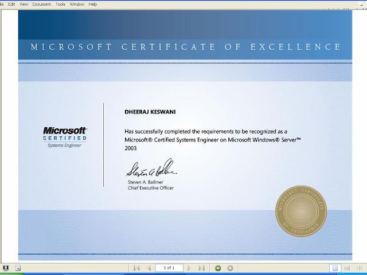Click the hide toolbars icon beside monitor
Viewport: 367px width, 275px height.
(18, 268)
